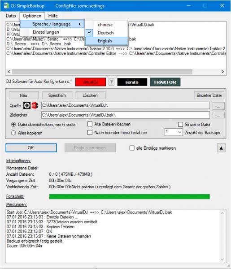Open Einstellungen from the Optionen menu
This screenshot has width=231, height=269.
click(52, 32)
